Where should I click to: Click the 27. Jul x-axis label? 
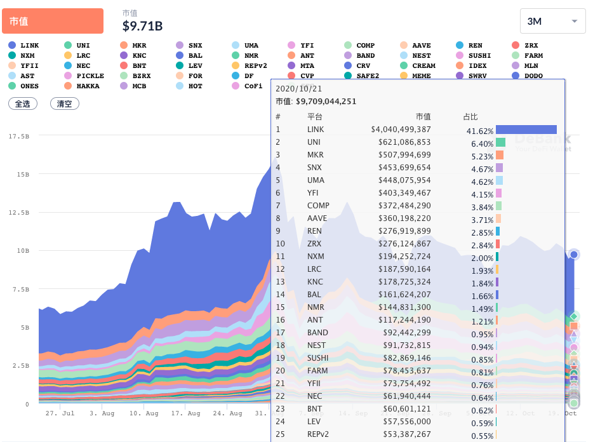pyautogui.click(x=60, y=413)
